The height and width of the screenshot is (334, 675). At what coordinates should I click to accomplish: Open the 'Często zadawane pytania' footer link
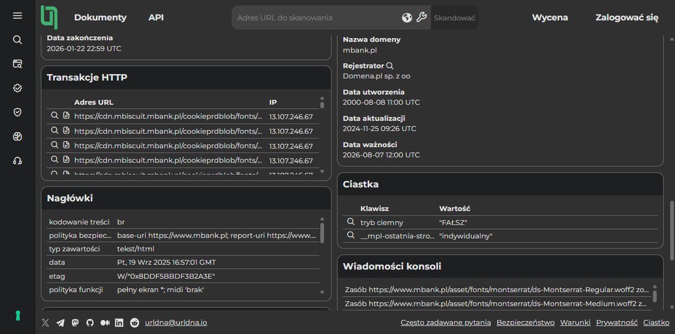click(445, 322)
